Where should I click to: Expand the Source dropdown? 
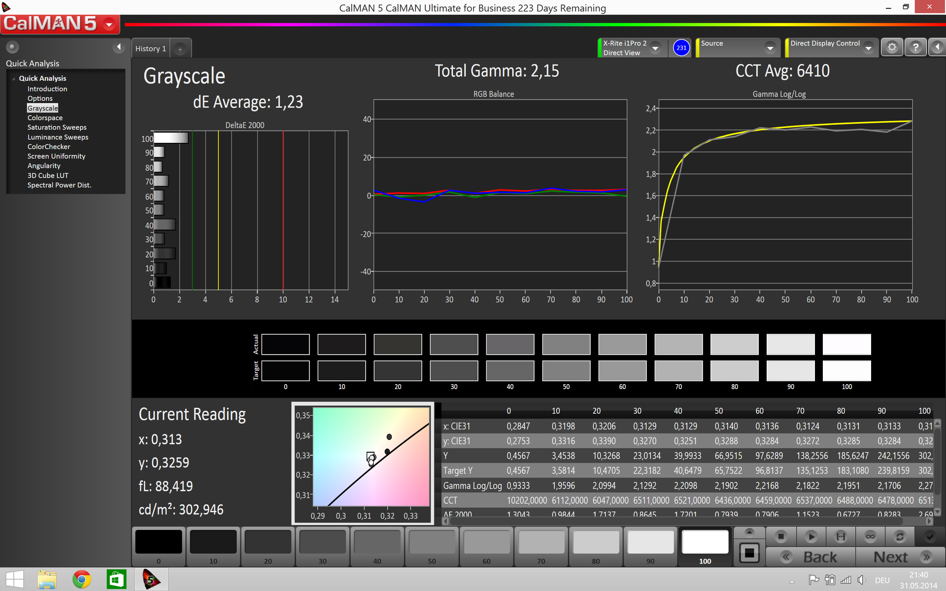point(770,48)
